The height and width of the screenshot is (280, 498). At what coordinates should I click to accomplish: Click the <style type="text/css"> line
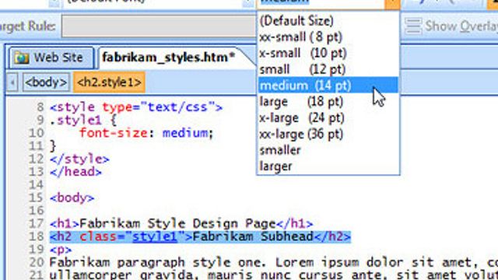(x=136, y=107)
